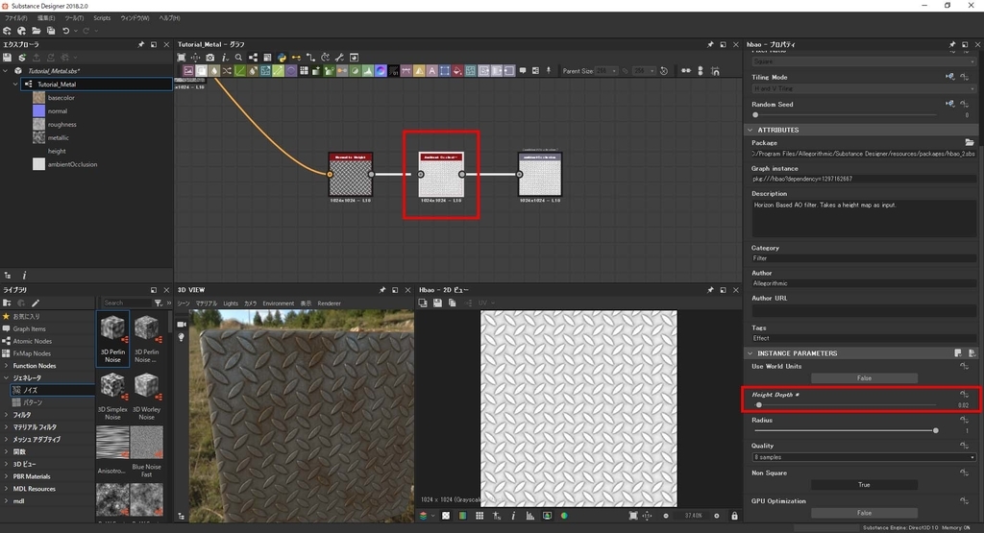Open the ヘルプ(H) menu
The image size is (984, 533).
pos(169,18)
